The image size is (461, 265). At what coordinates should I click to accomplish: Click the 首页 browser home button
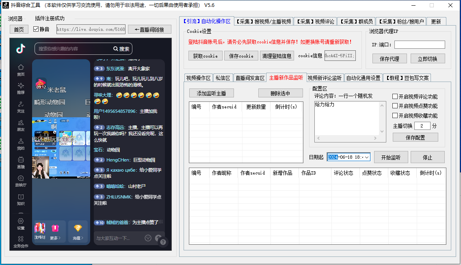[19, 29]
